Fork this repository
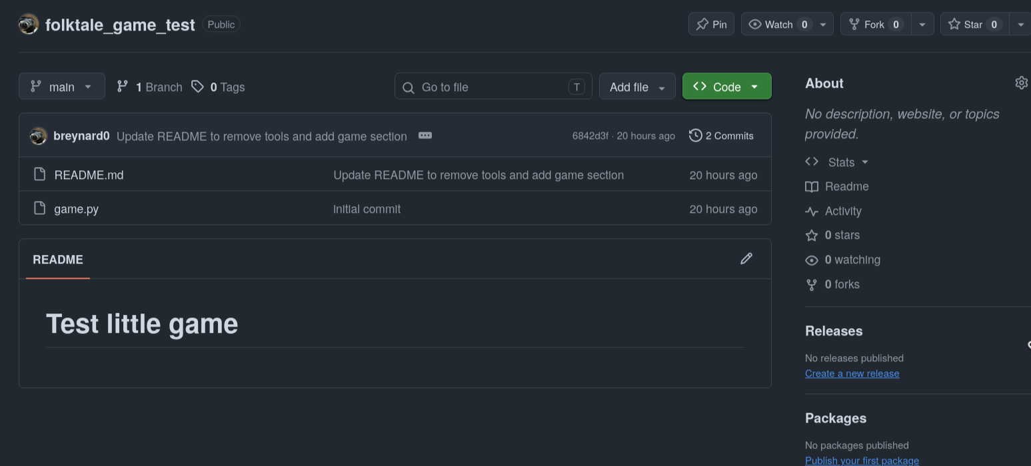1031x466 pixels. tap(874, 24)
